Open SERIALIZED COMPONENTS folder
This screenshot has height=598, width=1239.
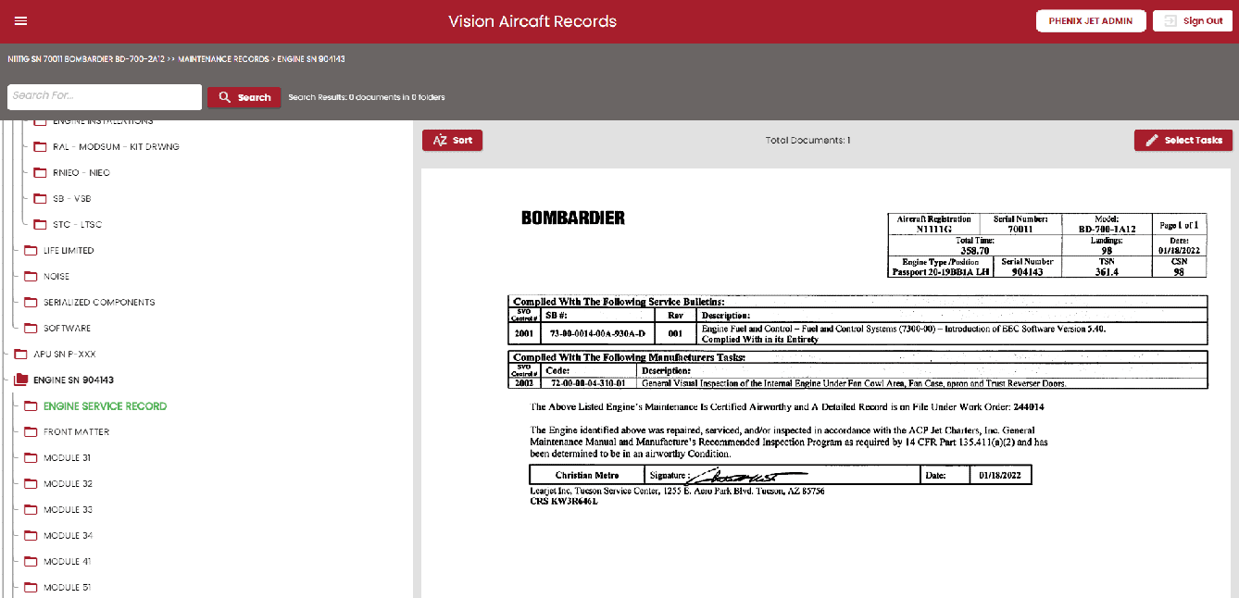(99, 303)
